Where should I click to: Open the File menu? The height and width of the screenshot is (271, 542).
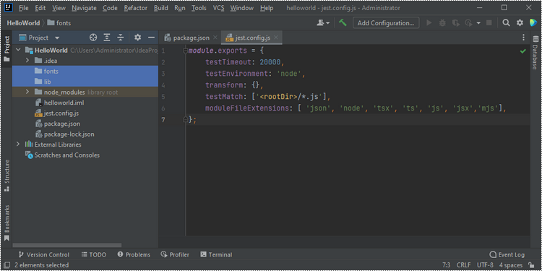tap(24, 8)
